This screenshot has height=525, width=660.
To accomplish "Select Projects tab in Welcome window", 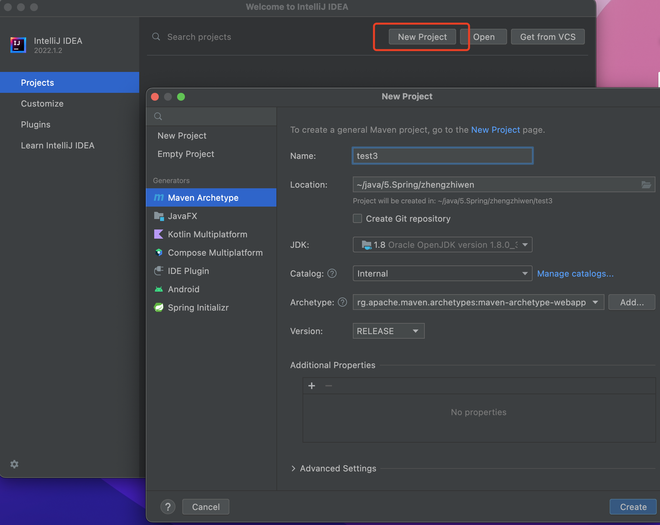I will 70,82.
